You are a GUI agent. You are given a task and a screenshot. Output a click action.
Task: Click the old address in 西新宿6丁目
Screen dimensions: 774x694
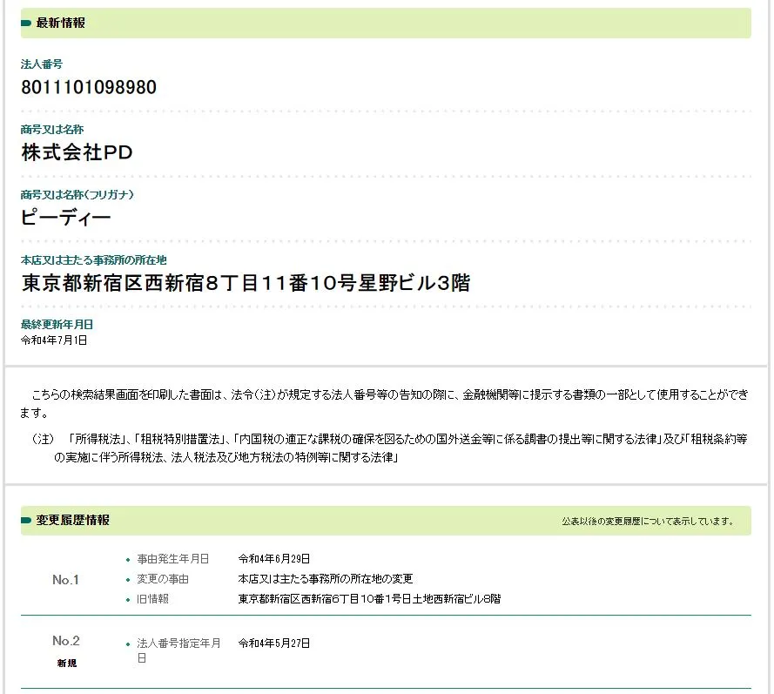tap(369, 599)
